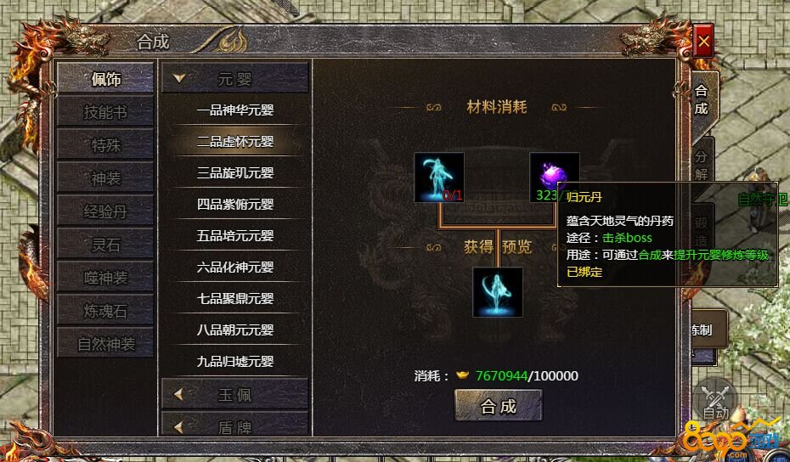
Task: Choose 九品归墟元婴 in the list
Action: click(234, 361)
